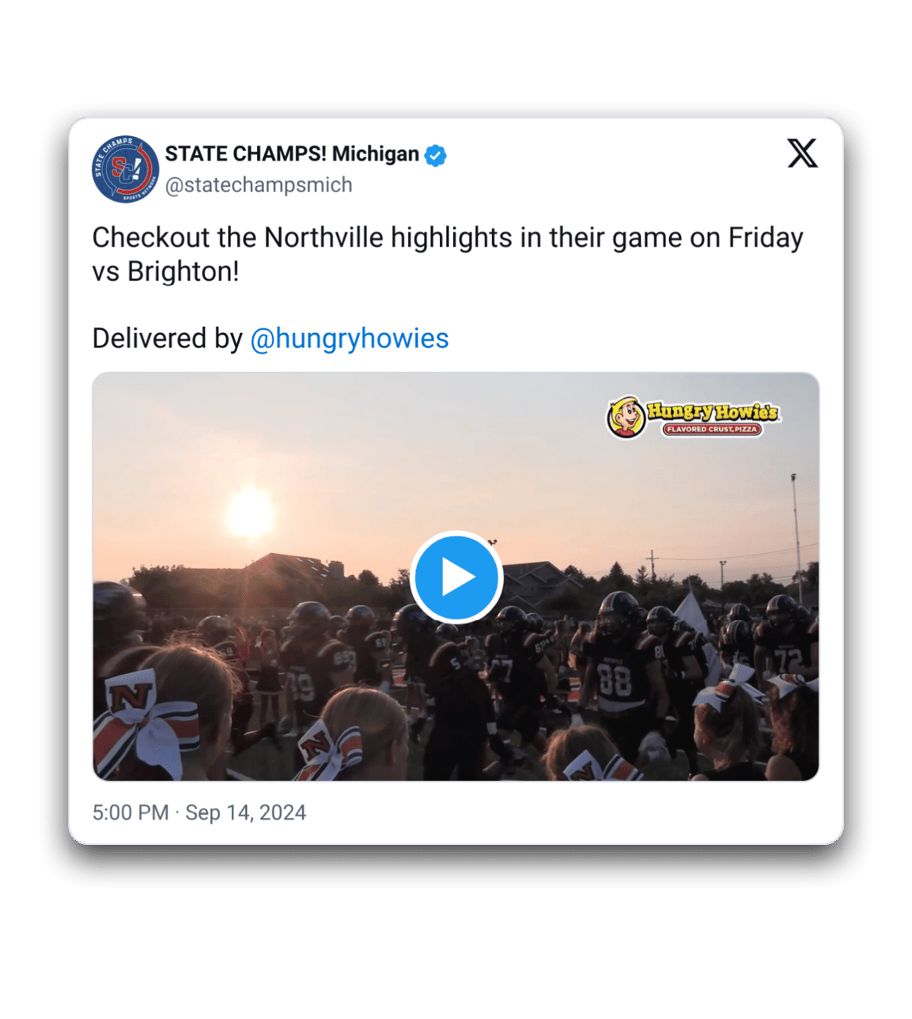Click the blue verified badge
This screenshot has height=1019, width=912.
tap(435, 155)
